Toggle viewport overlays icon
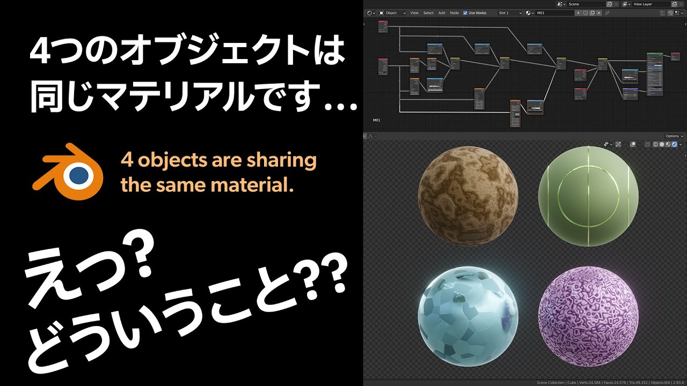The height and width of the screenshot is (386, 687). (633, 145)
